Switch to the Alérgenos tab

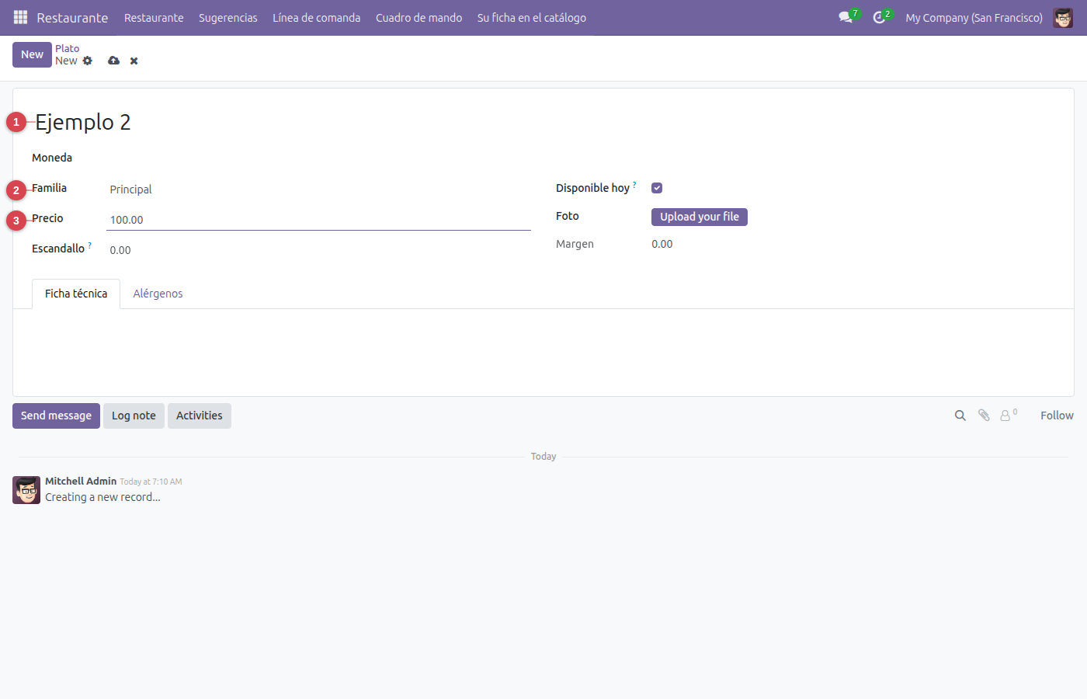coord(158,294)
